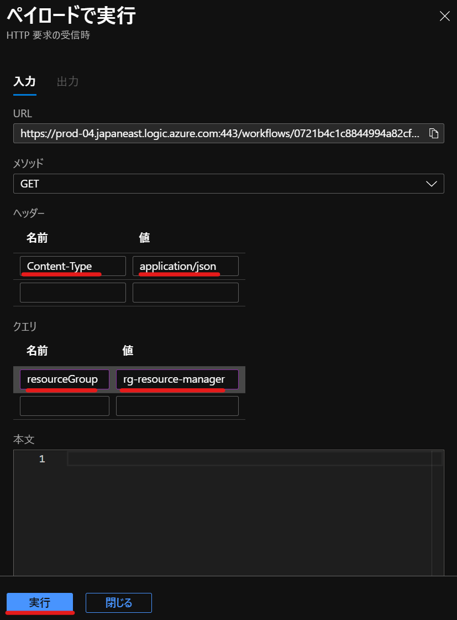The image size is (457, 620).
Task: Click the 実行 button
Action: pos(40,603)
